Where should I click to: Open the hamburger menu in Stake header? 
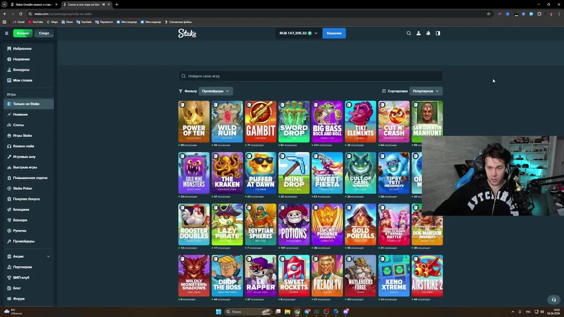(6, 33)
